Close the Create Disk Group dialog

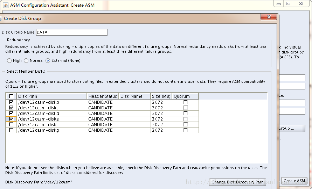click(269, 17)
